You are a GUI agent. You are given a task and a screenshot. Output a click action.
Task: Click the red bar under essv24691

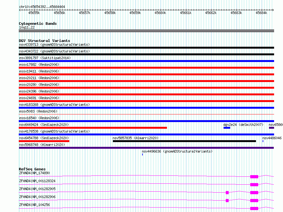146,101
